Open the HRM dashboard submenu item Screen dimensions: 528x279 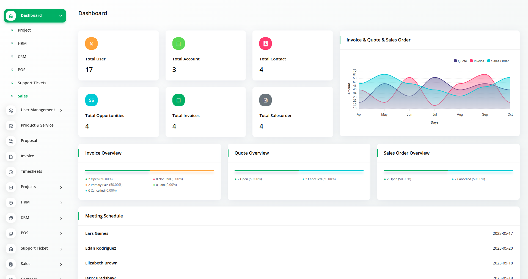pos(22,43)
